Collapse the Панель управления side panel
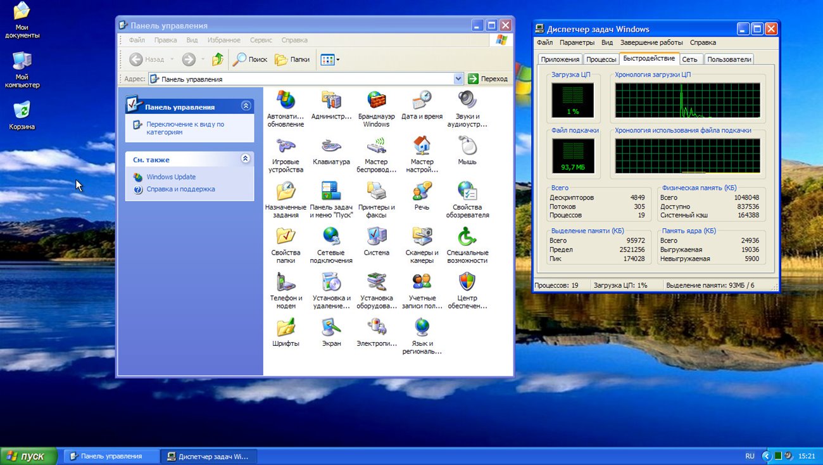823x465 pixels. pyautogui.click(x=246, y=106)
